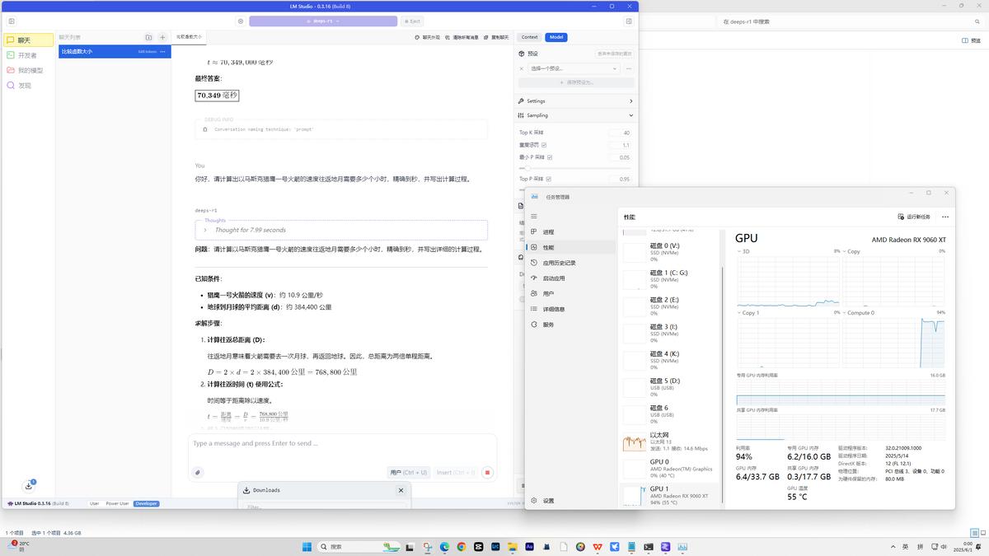The image size is (989, 556).
Task: Open the Copy 1 graph dropdown
Action: tap(748, 313)
